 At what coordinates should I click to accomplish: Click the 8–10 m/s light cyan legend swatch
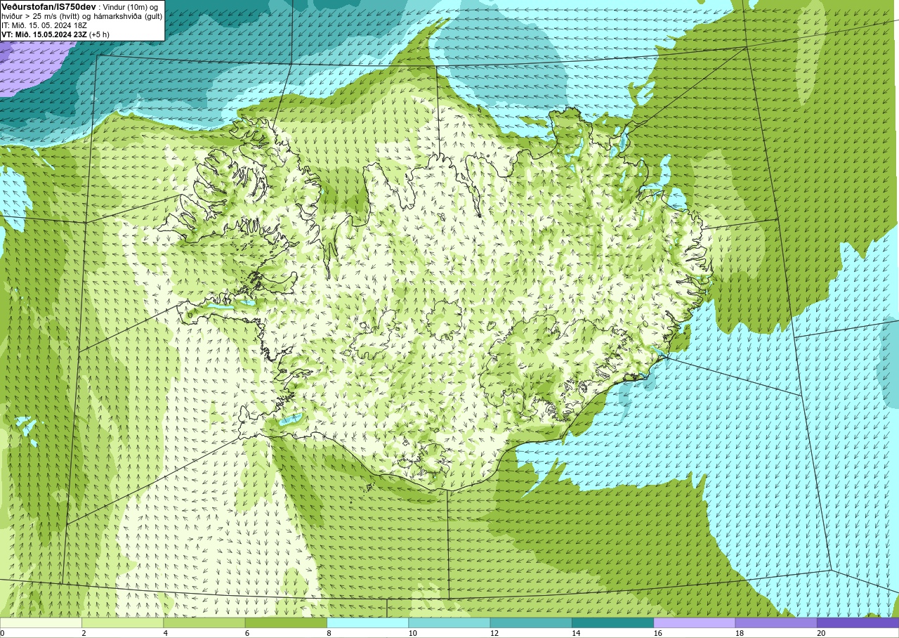(368, 623)
